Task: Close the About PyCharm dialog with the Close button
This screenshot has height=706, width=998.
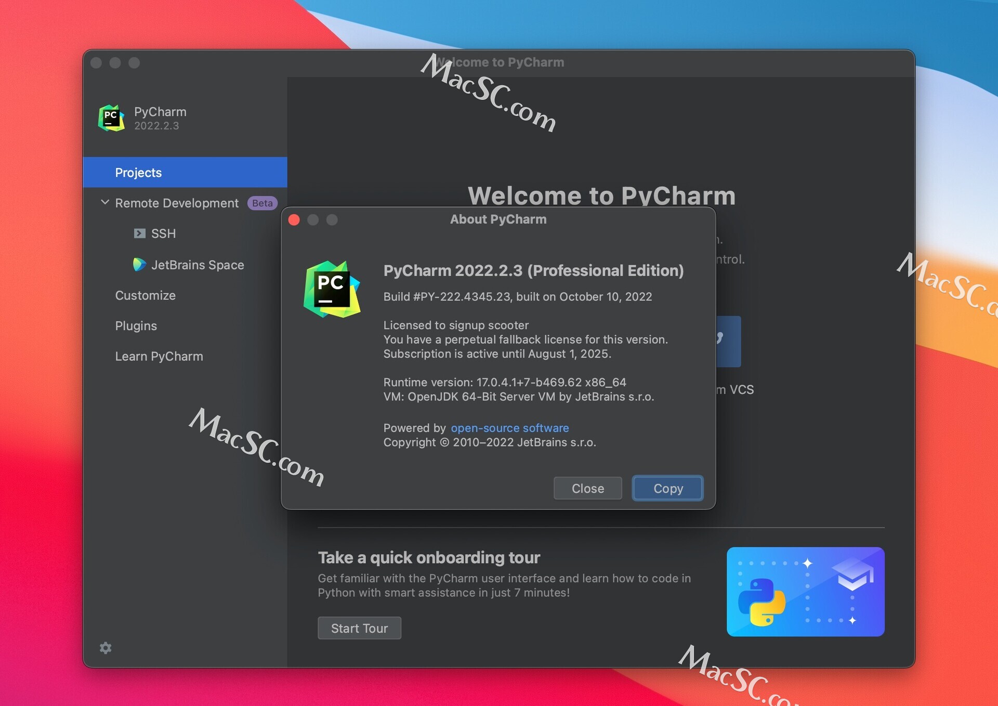Action: point(587,488)
